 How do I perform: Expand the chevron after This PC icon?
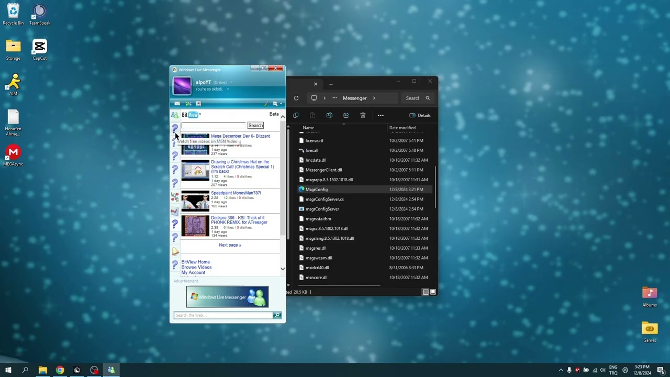[x=324, y=98]
